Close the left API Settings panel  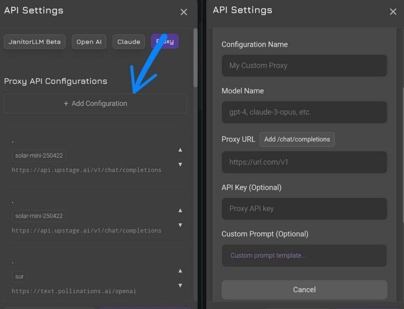pyautogui.click(x=184, y=12)
